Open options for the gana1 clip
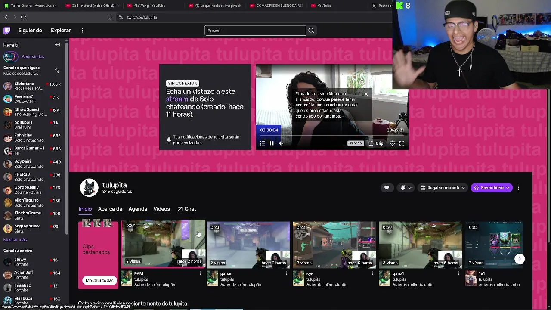551x310 pixels. pos(458,273)
